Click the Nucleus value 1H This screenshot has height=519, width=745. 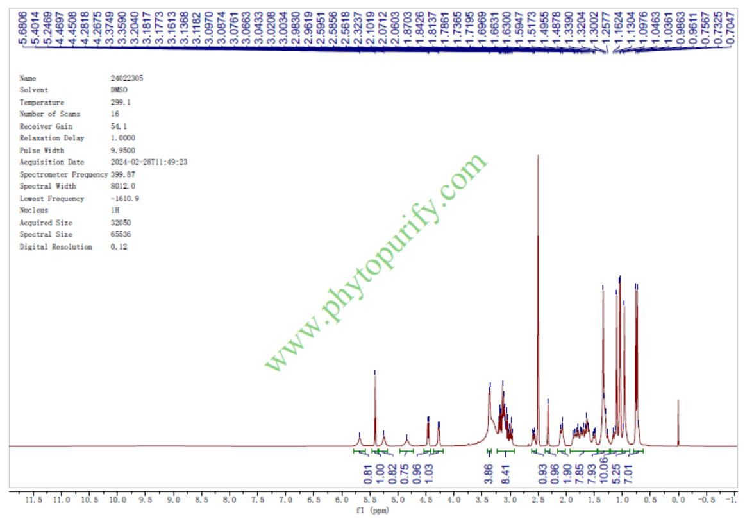click(x=115, y=210)
